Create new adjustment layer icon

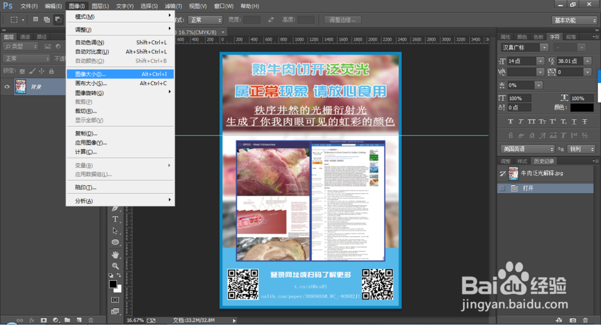pos(55,320)
